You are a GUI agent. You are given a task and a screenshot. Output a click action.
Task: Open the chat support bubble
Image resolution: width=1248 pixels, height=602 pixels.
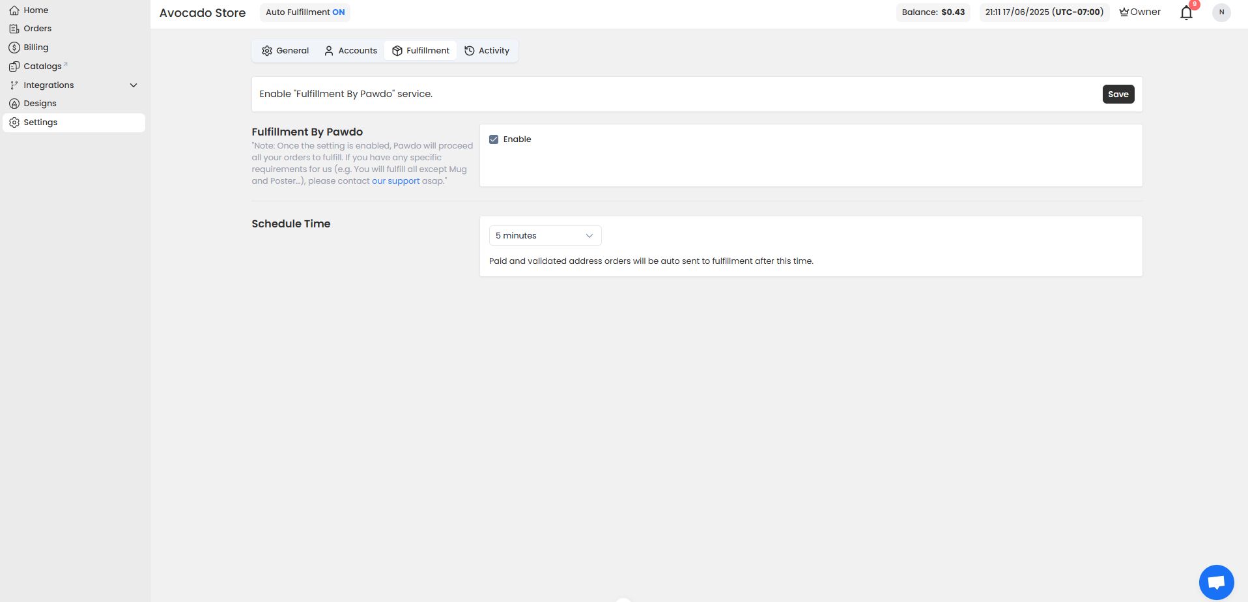point(1216,582)
